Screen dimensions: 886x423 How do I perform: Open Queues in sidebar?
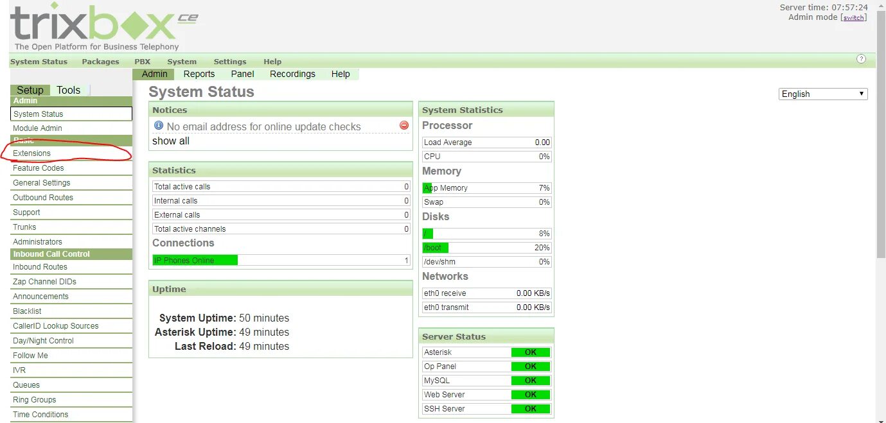pos(71,385)
